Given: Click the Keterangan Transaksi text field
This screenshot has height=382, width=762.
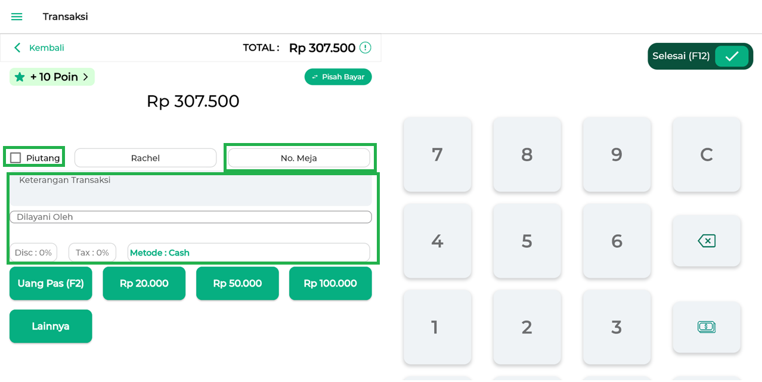Looking at the screenshot, I should click(190, 190).
